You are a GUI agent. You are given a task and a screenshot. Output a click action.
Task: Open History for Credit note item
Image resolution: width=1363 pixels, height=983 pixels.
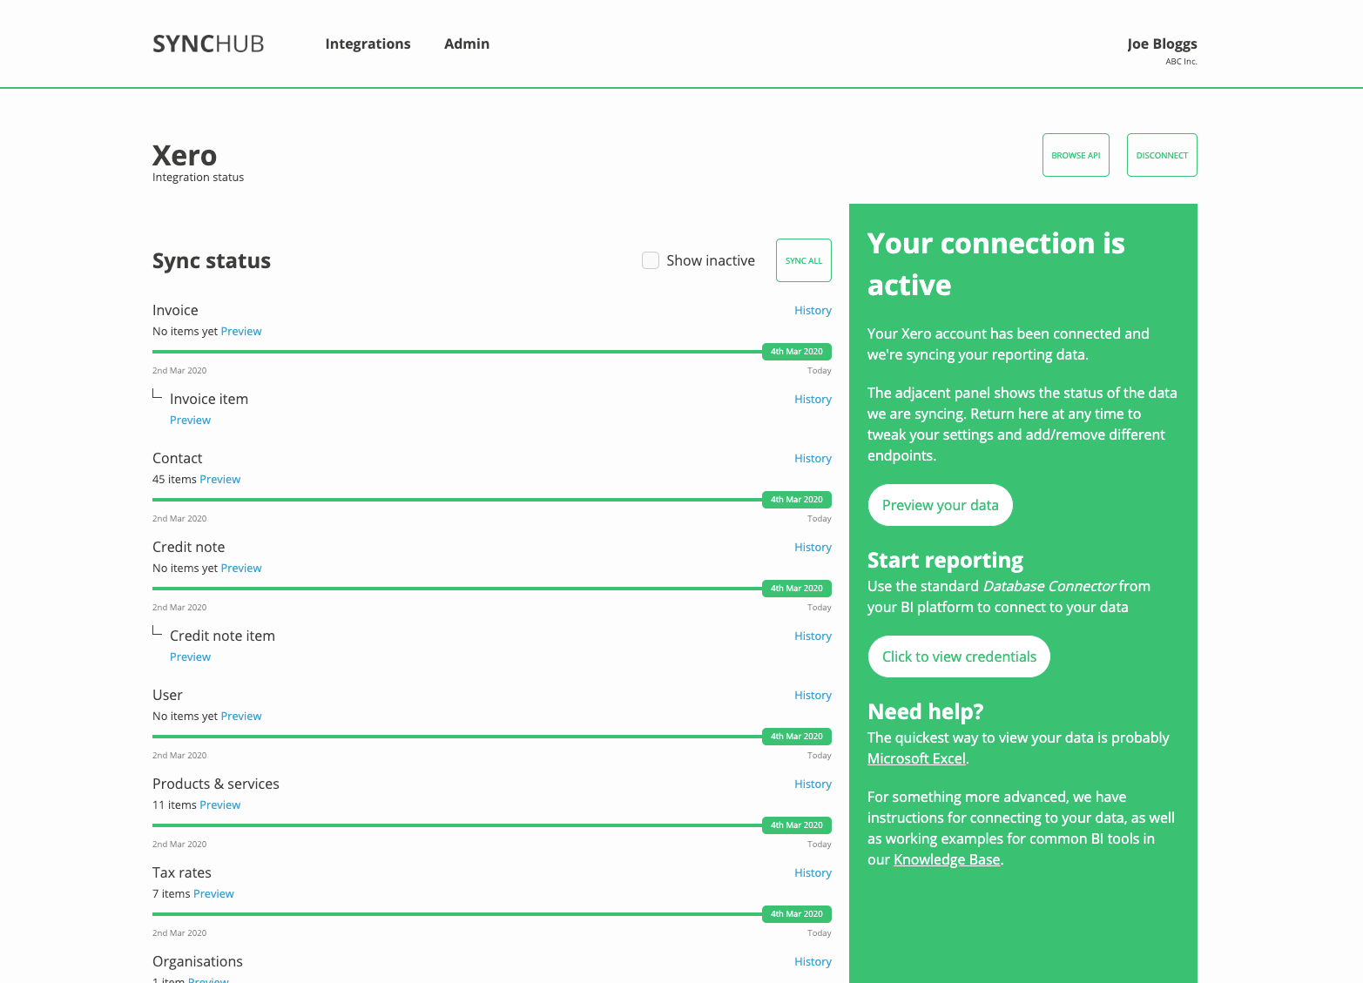coord(813,636)
